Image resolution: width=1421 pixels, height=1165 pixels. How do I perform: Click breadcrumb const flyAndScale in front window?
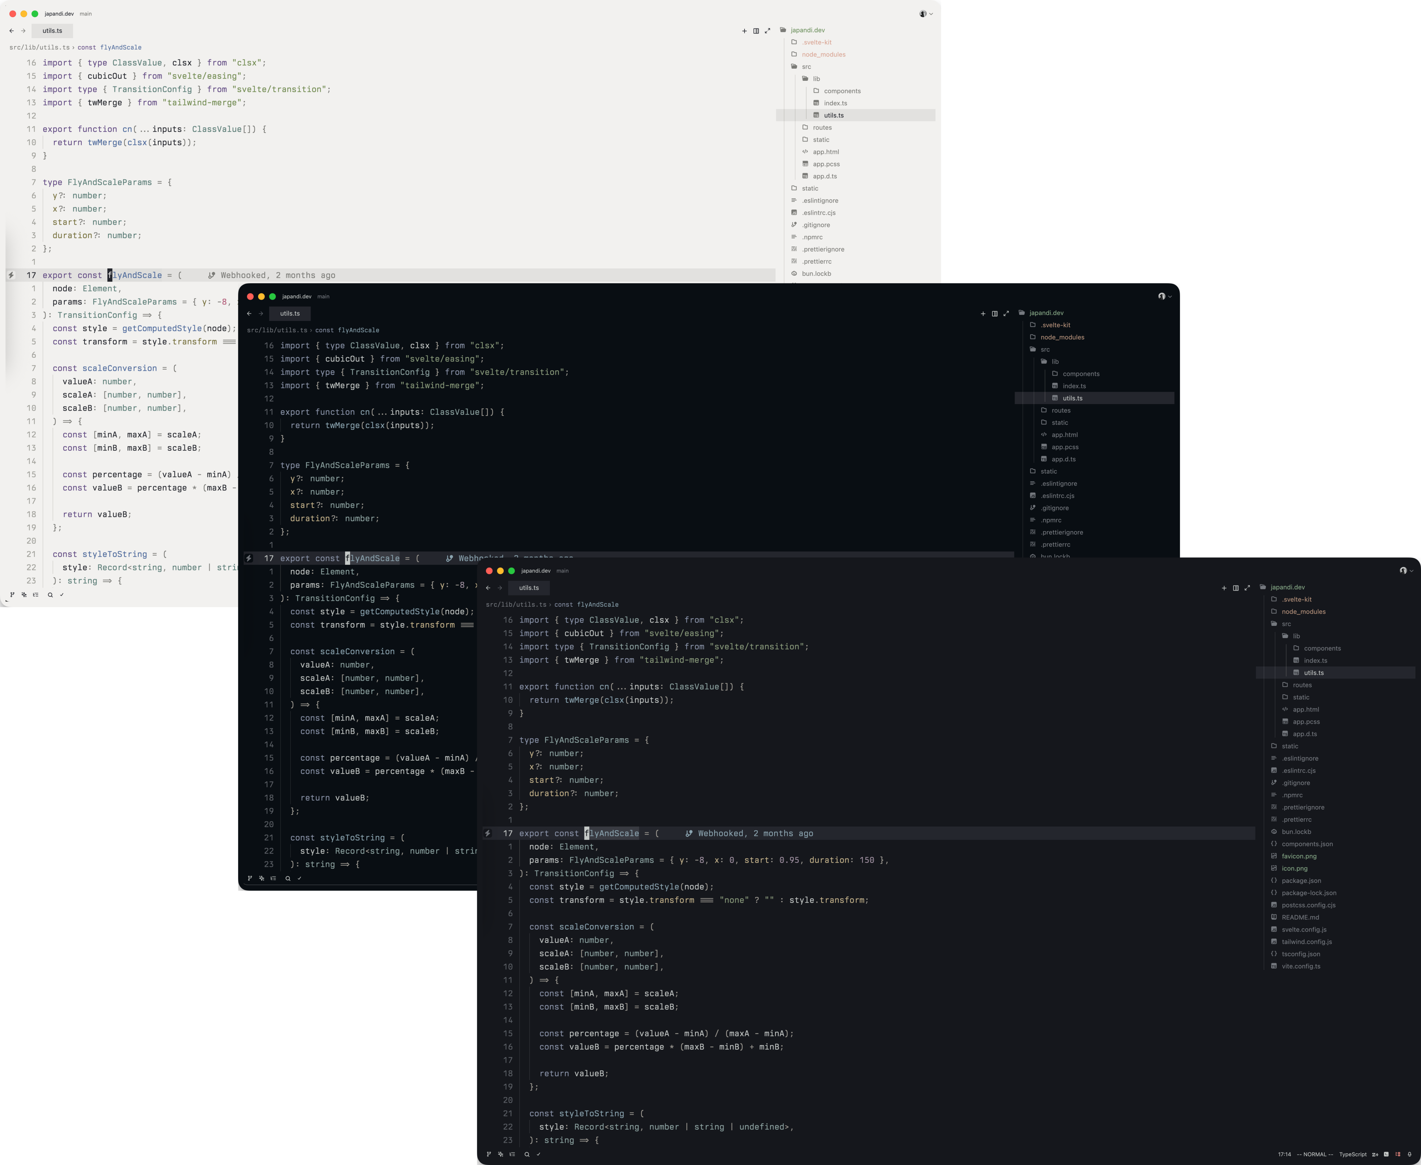pyautogui.click(x=586, y=605)
